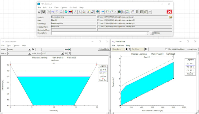
Task: Play profile animation in Profile Plot
Action: 146,49
